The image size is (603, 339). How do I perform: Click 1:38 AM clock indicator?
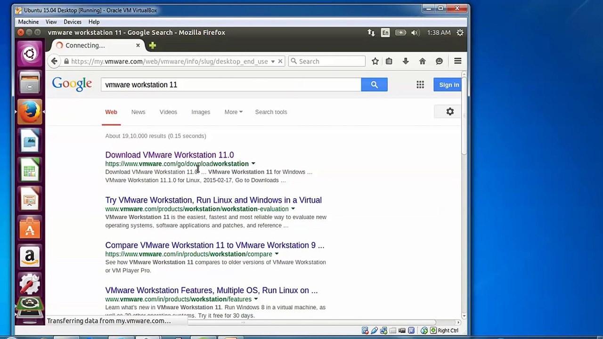pyautogui.click(x=439, y=32)
